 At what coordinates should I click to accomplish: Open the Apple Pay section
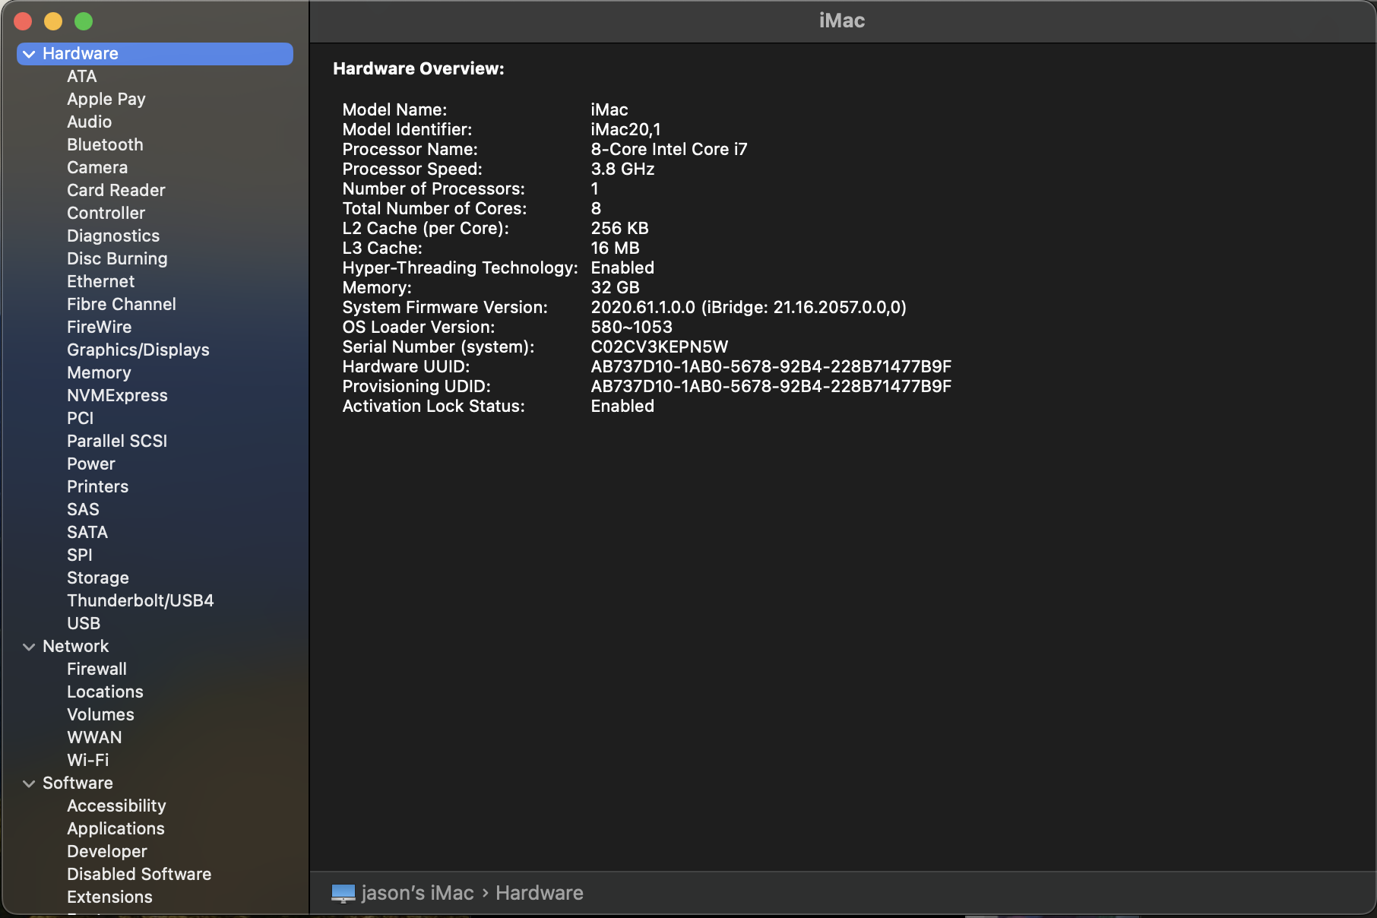[x=106, y=100]
